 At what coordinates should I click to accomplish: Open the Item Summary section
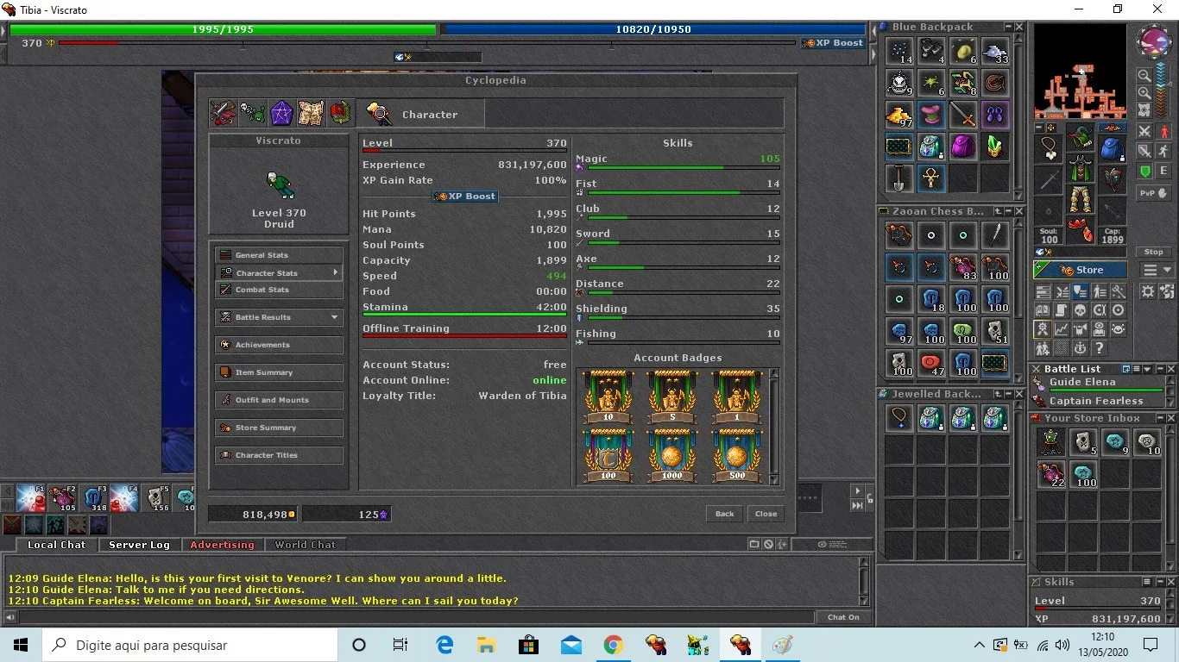(x=279, y=372)
